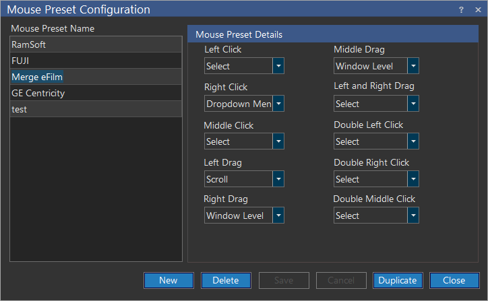This screenshot has height=301, width=488.
Task: Expand the Right Click dropdown arrow
Action: (x=278, y=104)
